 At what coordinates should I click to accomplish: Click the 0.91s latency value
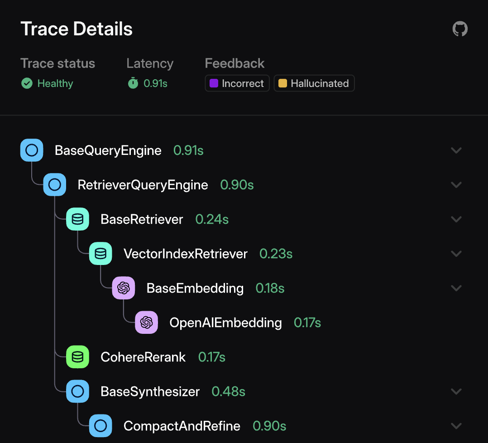coord(154,83)
